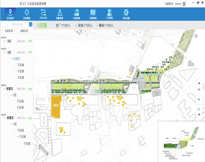Click the blue search magnifier button

[x=31, y=24]
